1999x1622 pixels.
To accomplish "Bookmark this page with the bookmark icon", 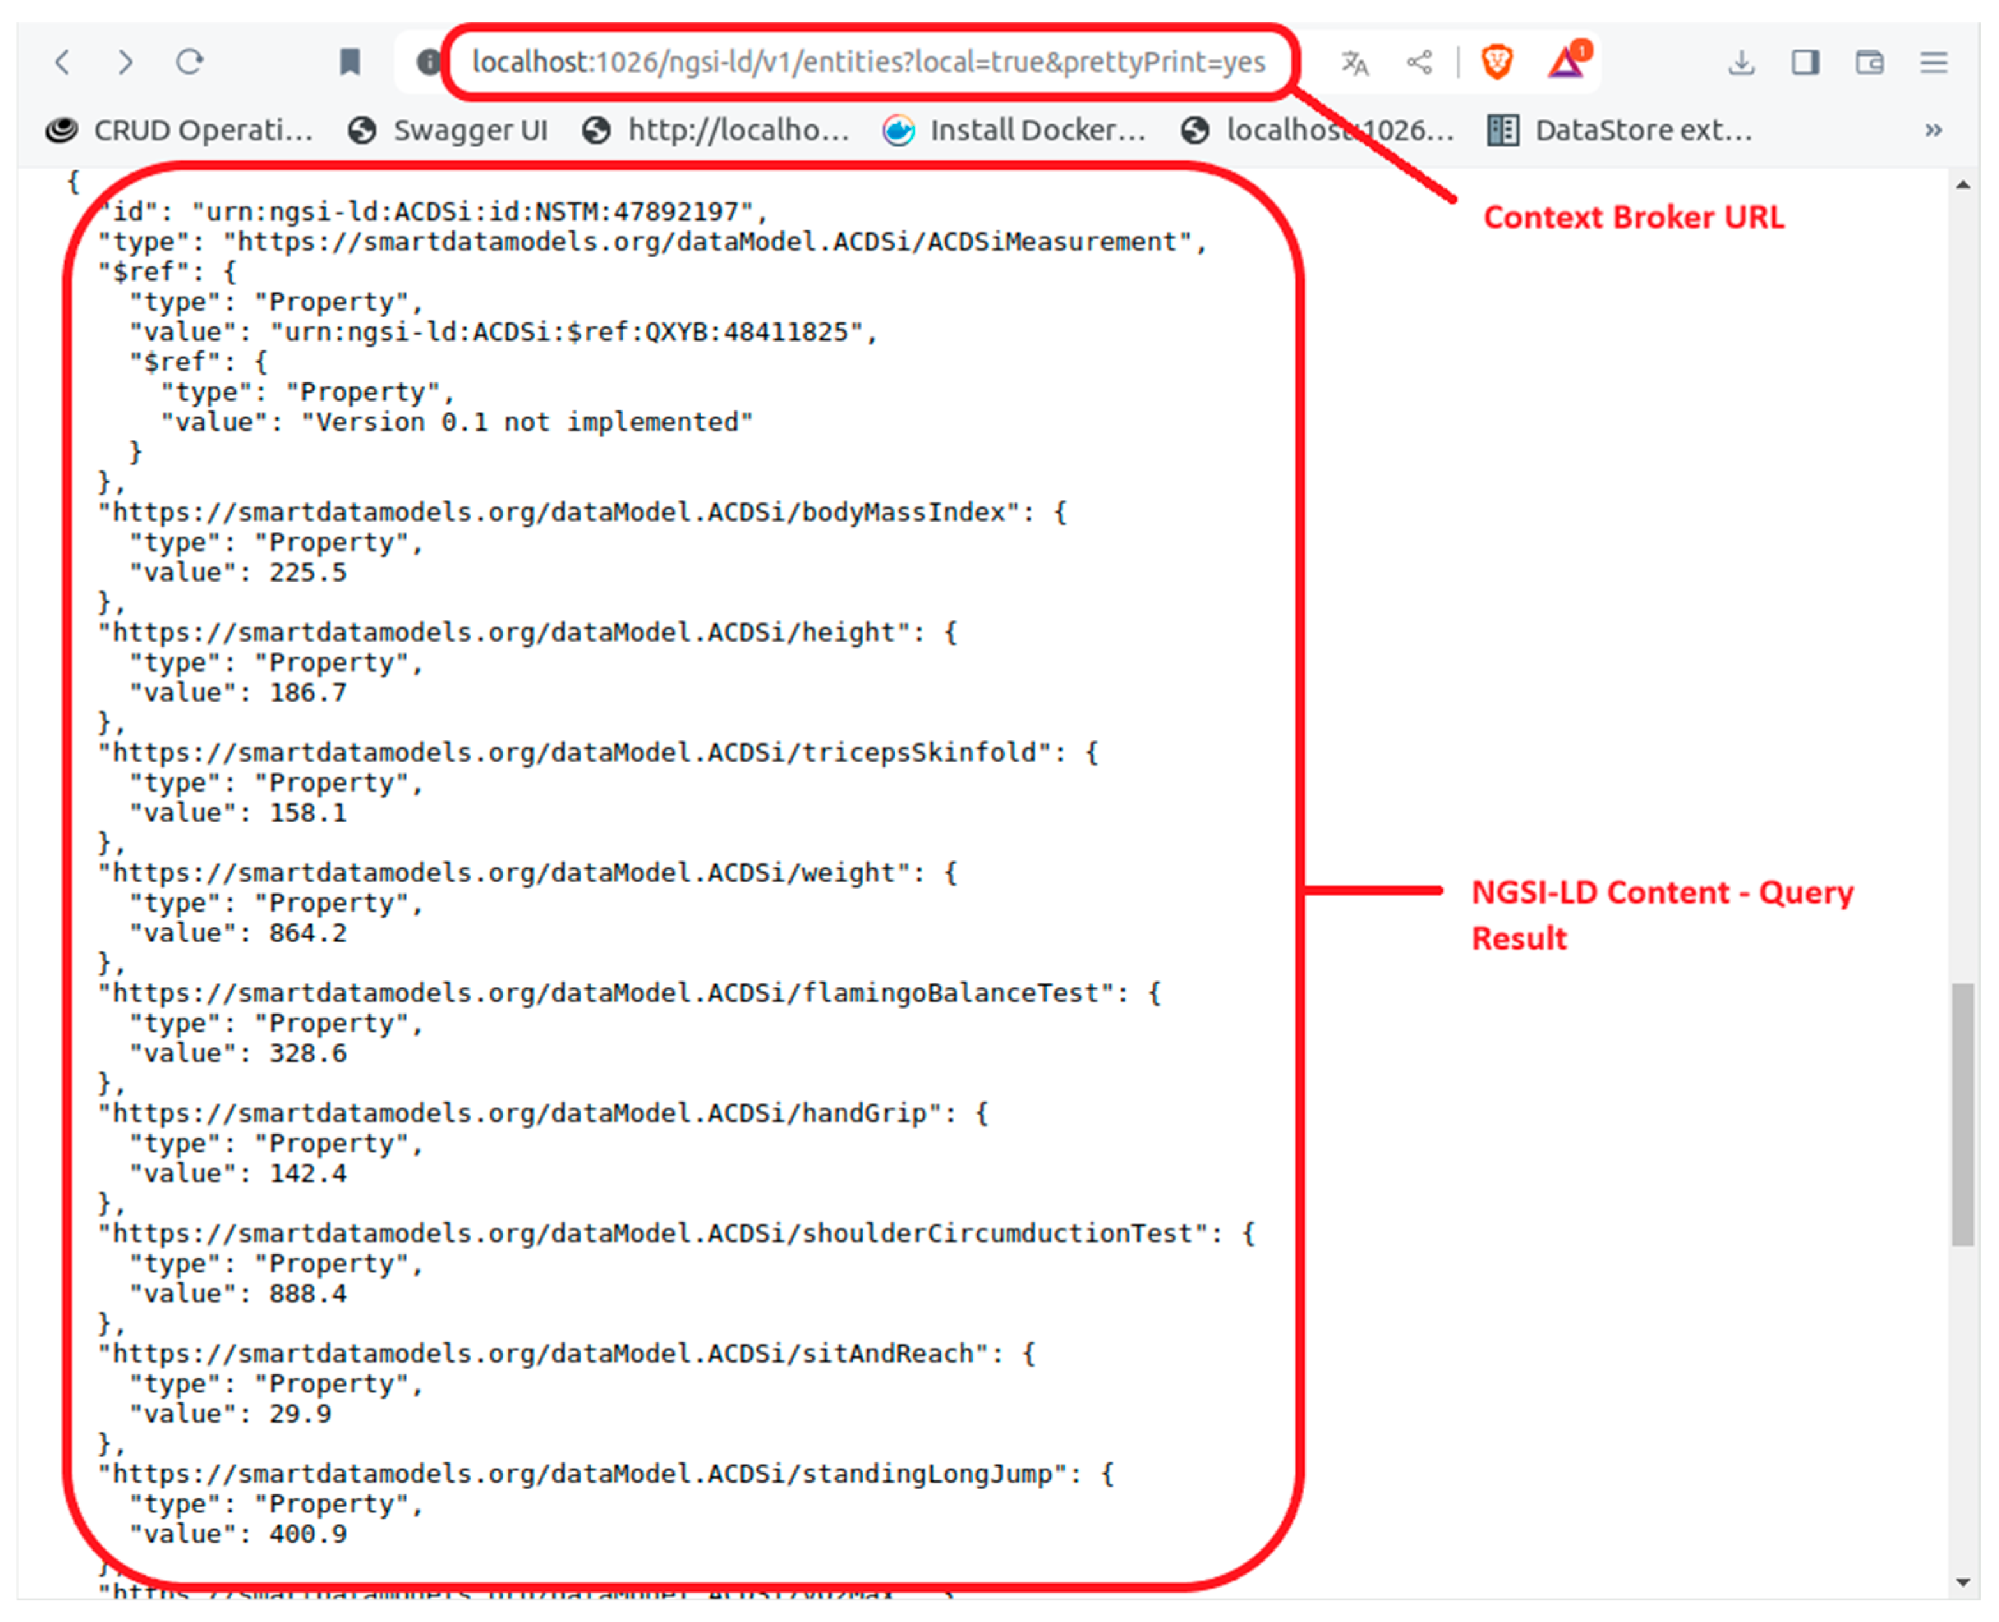I will tap(349, 63).
